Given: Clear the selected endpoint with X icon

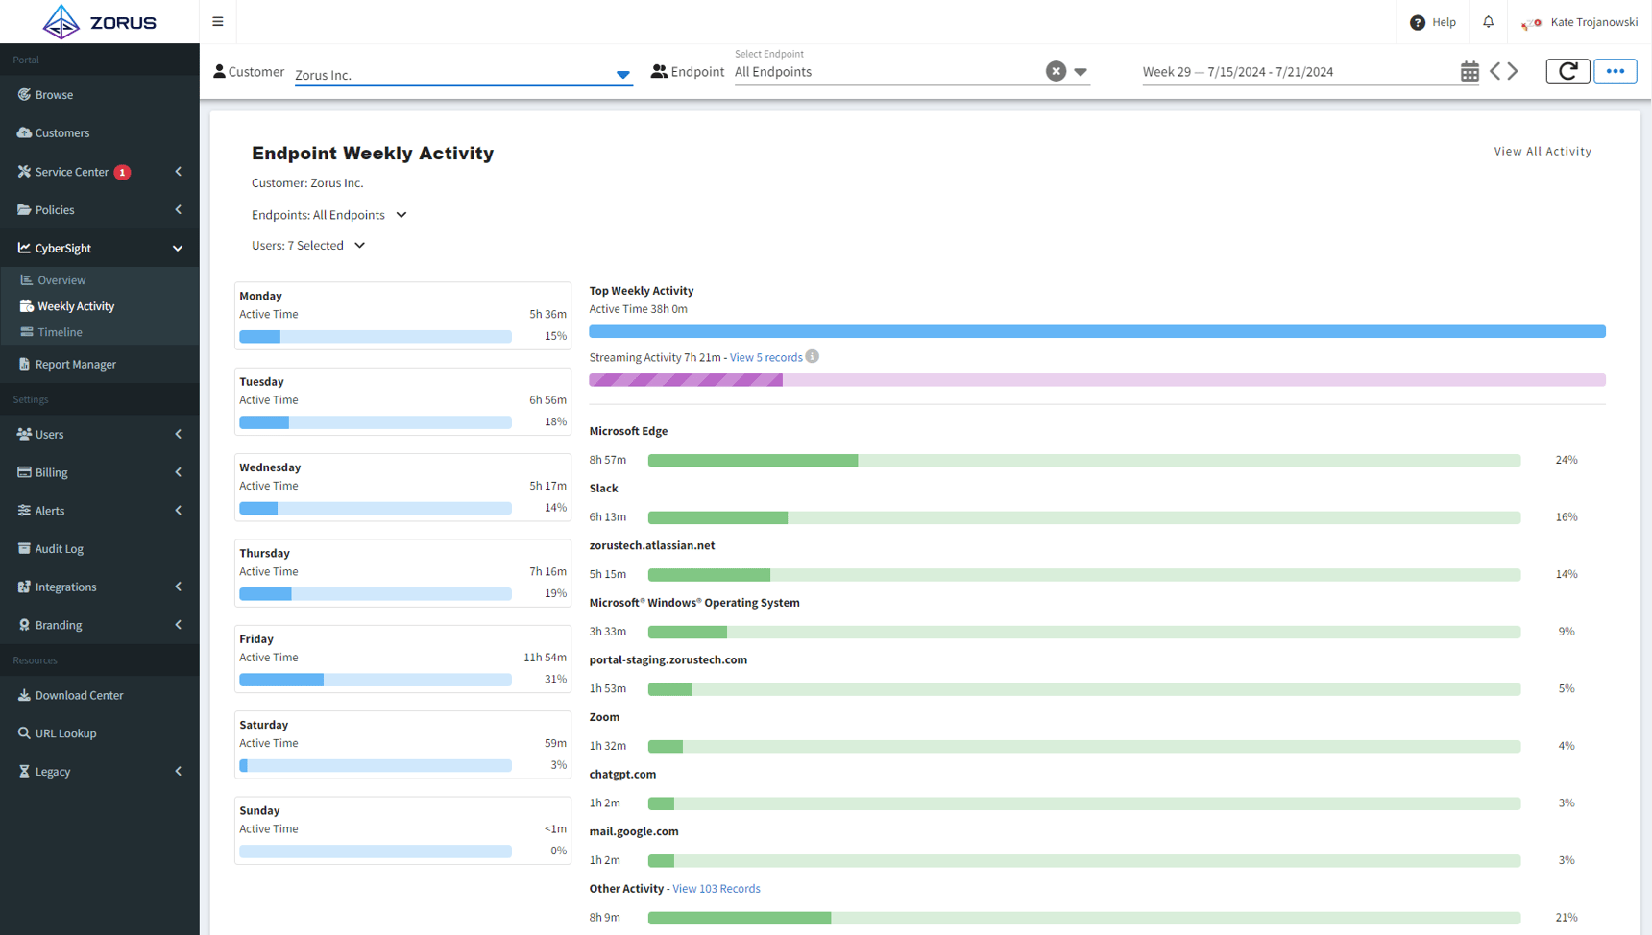Looking at the screenshot, I should pos(1056,71).
